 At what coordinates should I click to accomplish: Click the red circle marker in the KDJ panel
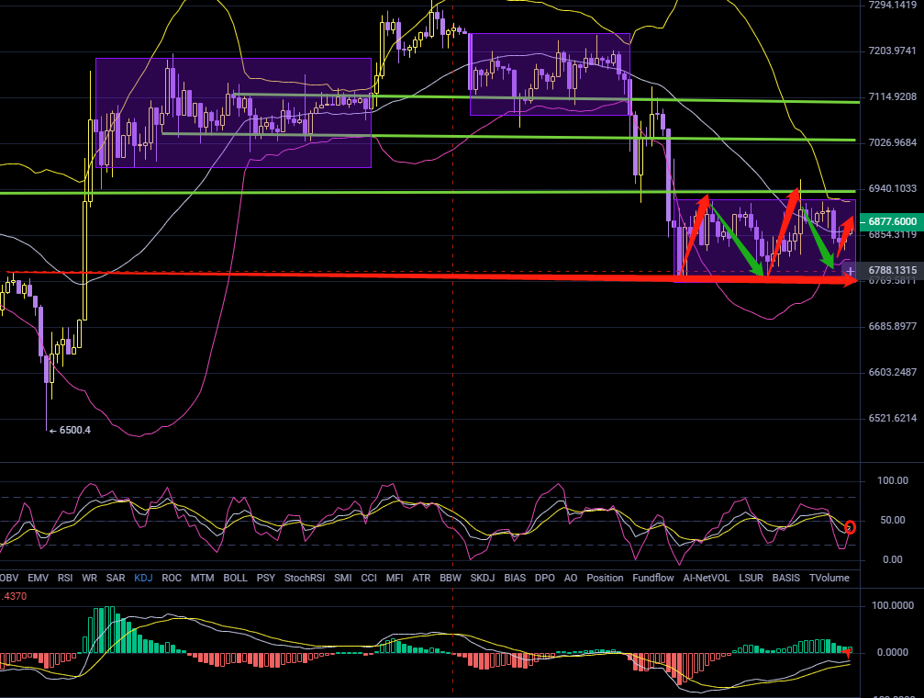[x=850, y=527]
